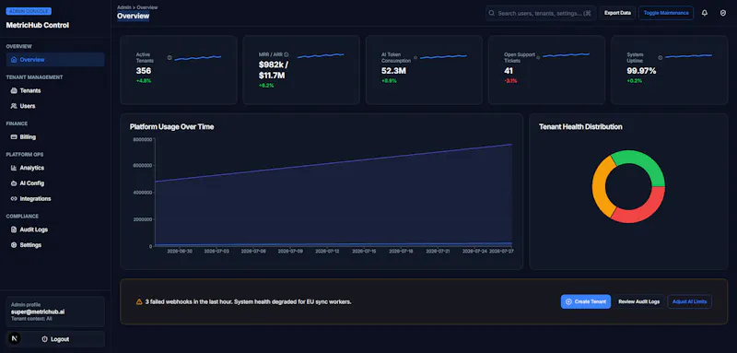Click Review Audit Logs in alert banner

(x=639, y=301)
